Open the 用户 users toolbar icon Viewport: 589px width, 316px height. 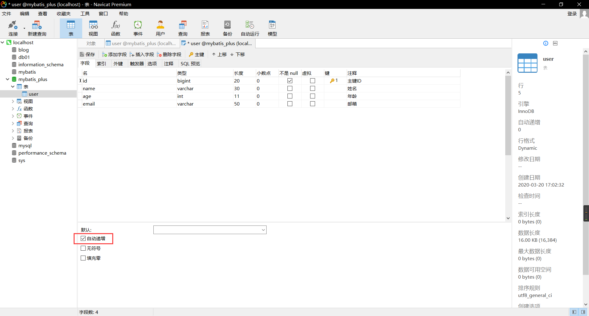click(x=160, y=28)
